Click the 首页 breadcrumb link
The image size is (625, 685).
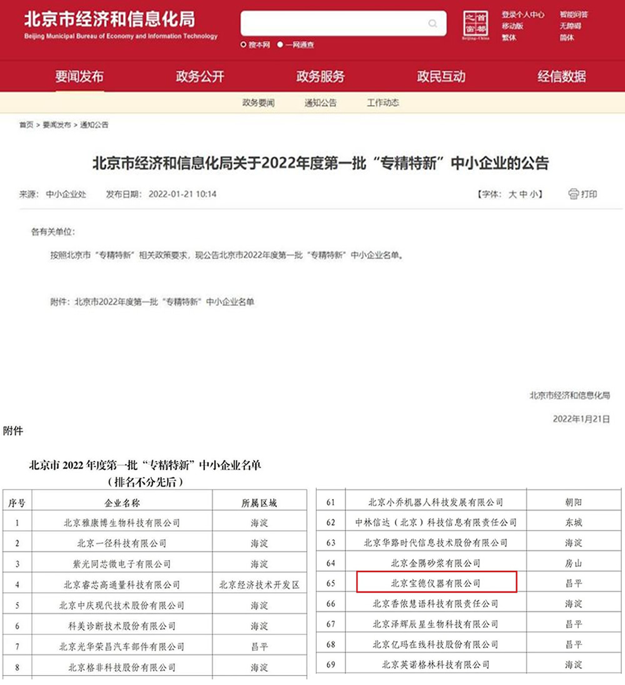[26, 125]
